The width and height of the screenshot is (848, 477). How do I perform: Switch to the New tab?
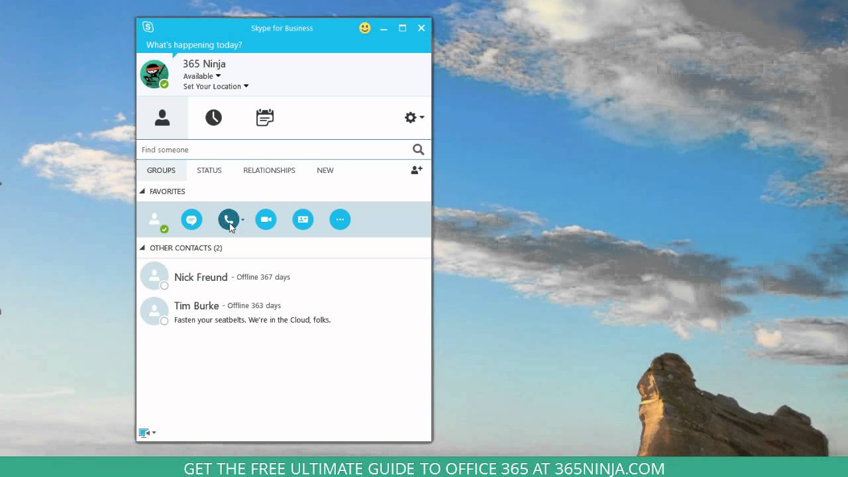point(325,170)
